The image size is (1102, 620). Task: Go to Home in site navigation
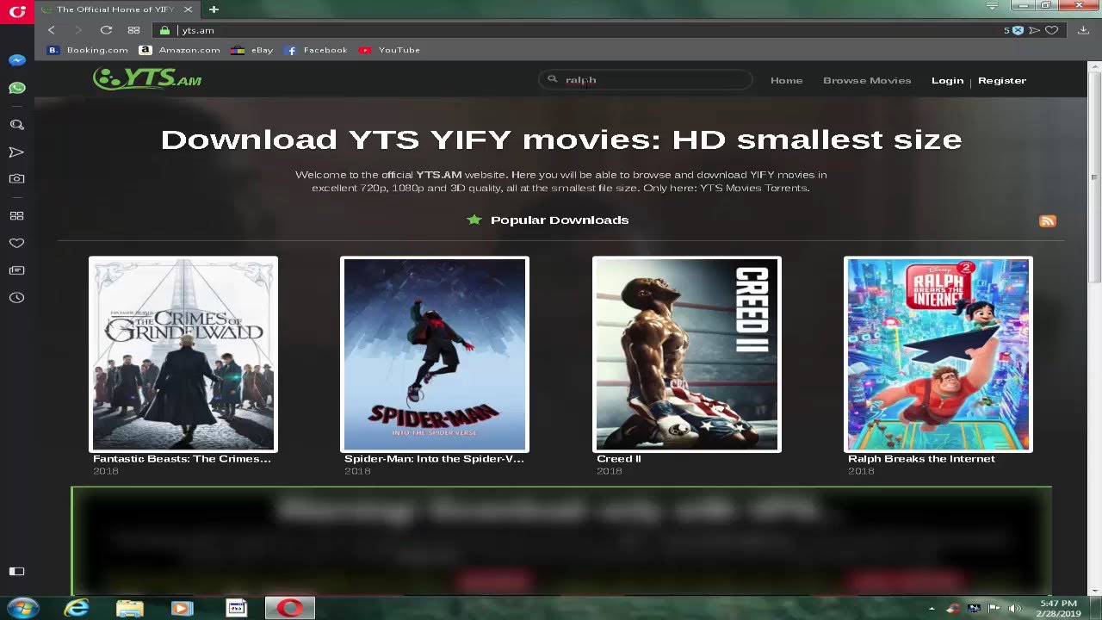pyautogui.click(x=786, y=80)
